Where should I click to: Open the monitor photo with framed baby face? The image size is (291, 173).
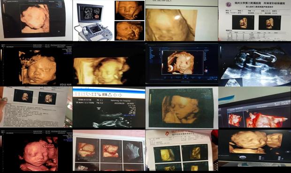click(182, 64)
